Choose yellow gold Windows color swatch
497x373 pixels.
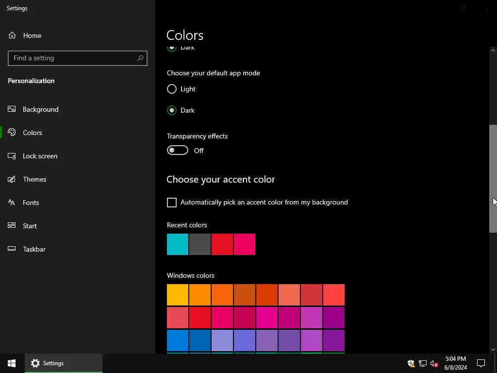(178, 295)
